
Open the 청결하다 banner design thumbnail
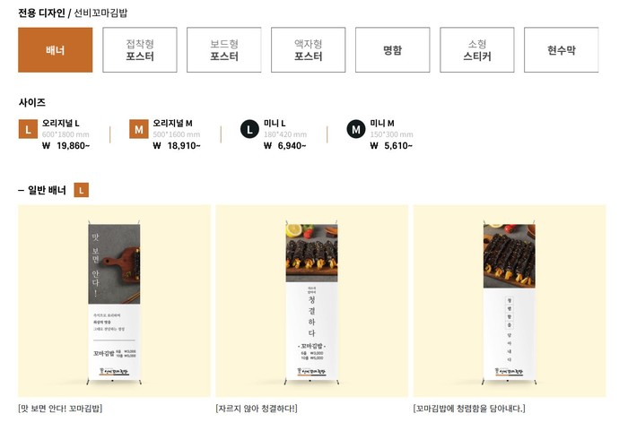(x=311, y=301)
